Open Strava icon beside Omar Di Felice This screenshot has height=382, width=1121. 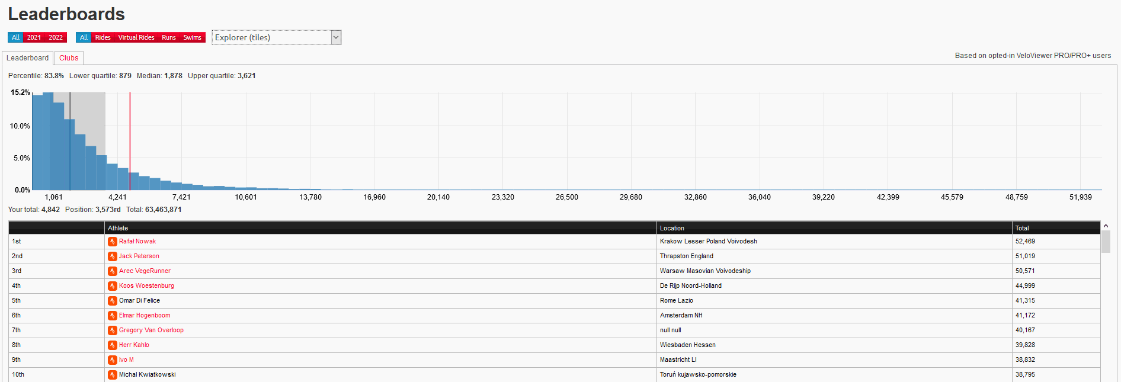coord(112,301)
